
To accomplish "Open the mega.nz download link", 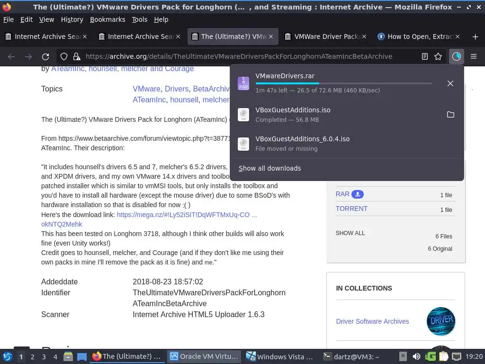I will (187, 215).
